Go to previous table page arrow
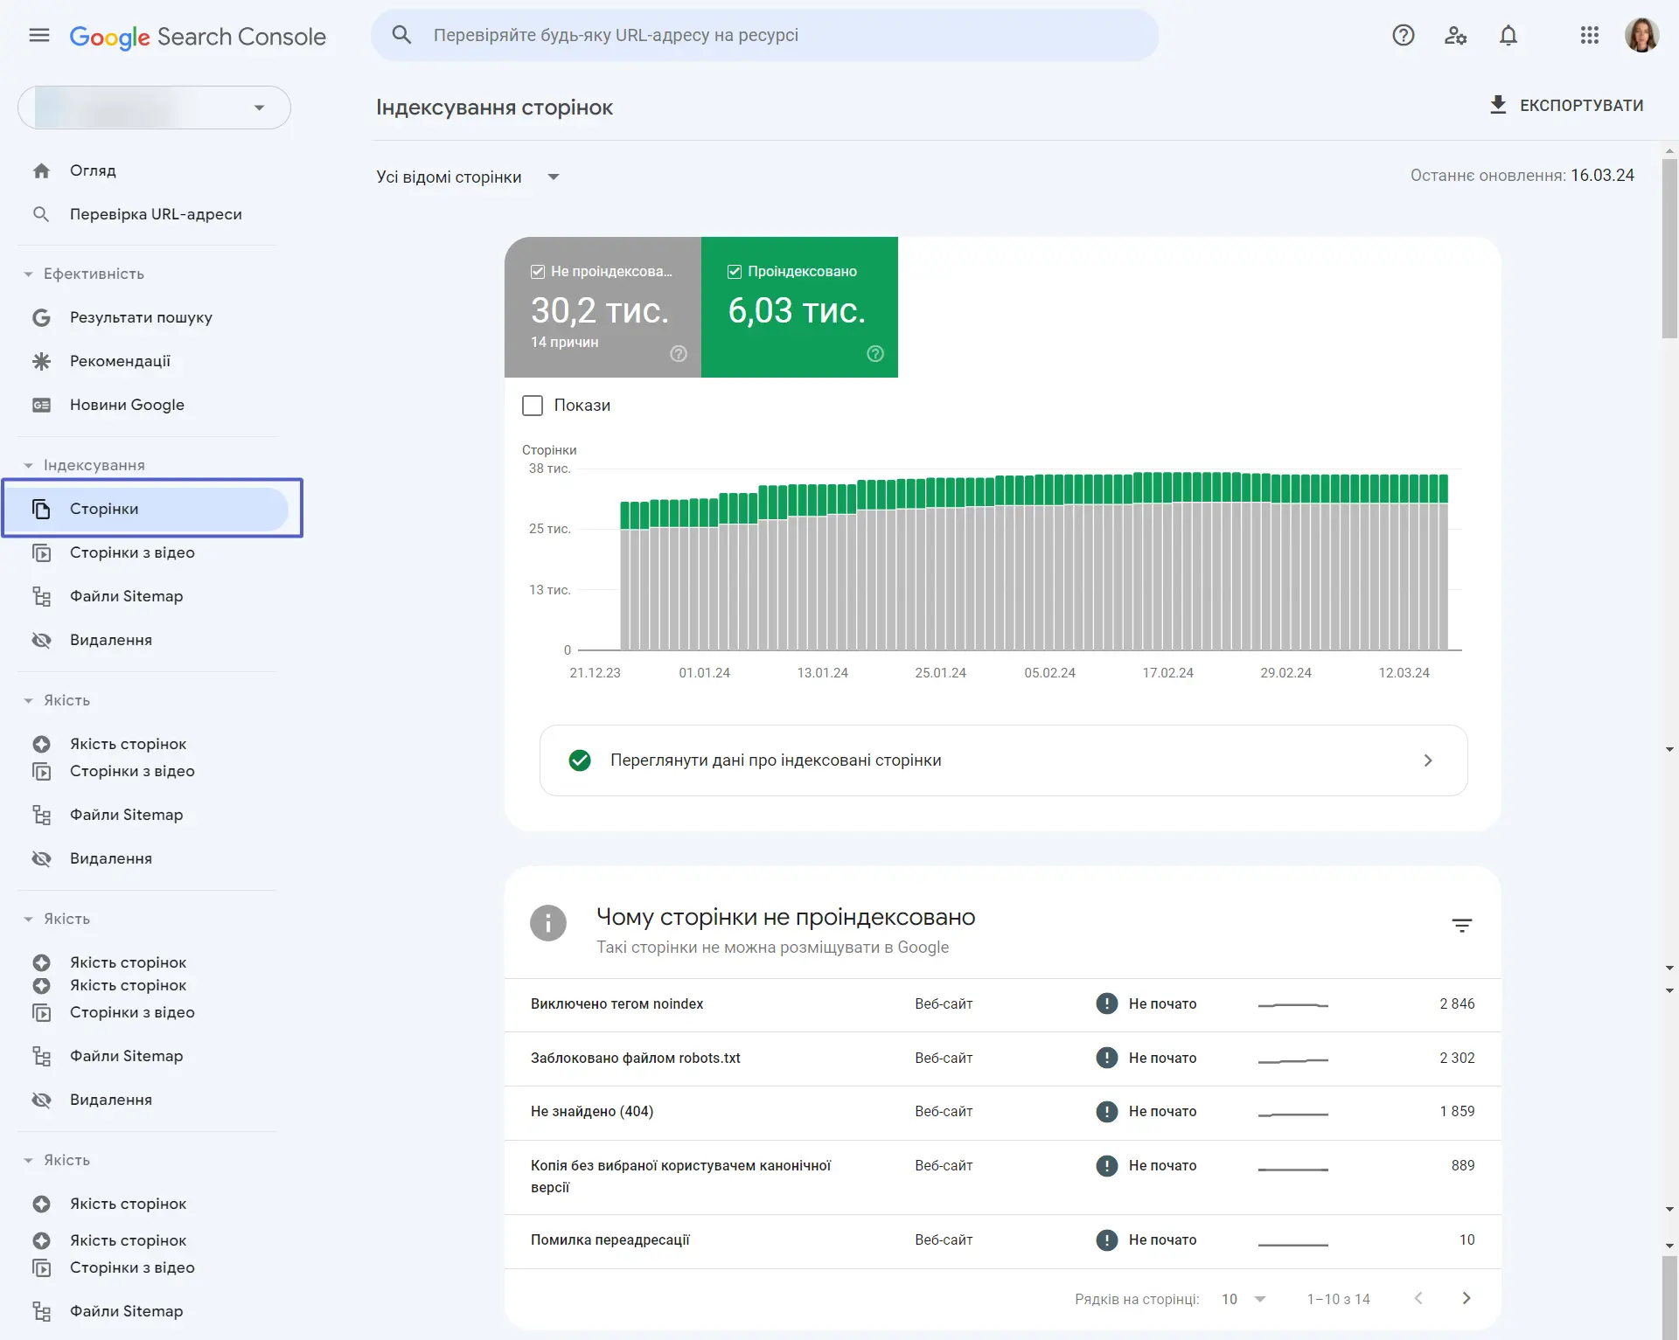The width and height of the screenshot is (1679, 1340). pyautogui.click(x=1418, y=1298)
